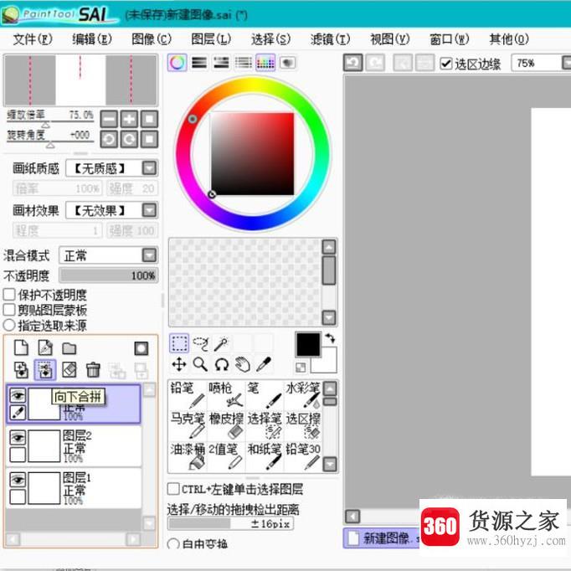Rotate view clockwise button

(129, 139)
